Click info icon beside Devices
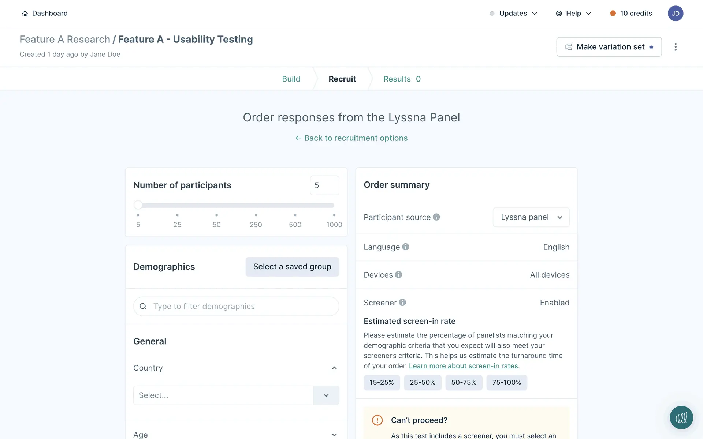This screenshot has width=703, height=439. tap(398, 275)
